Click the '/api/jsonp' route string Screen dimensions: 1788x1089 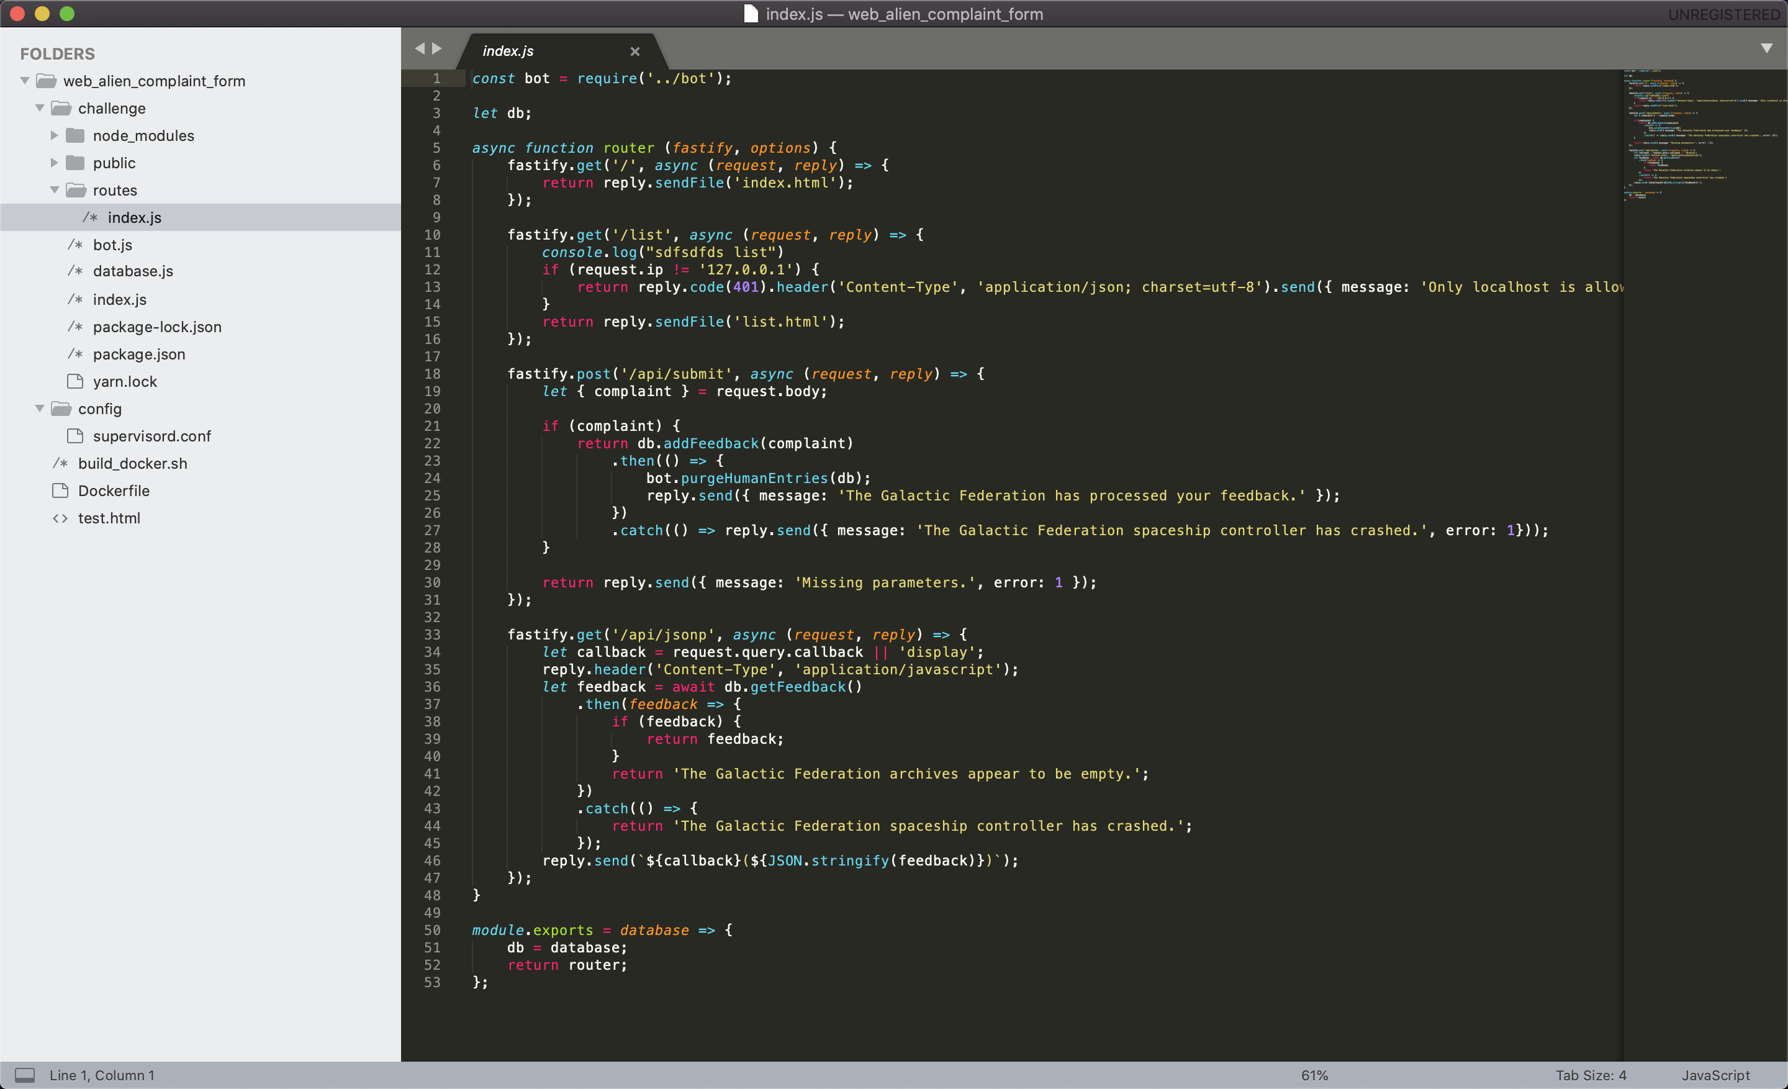(667, 634)
